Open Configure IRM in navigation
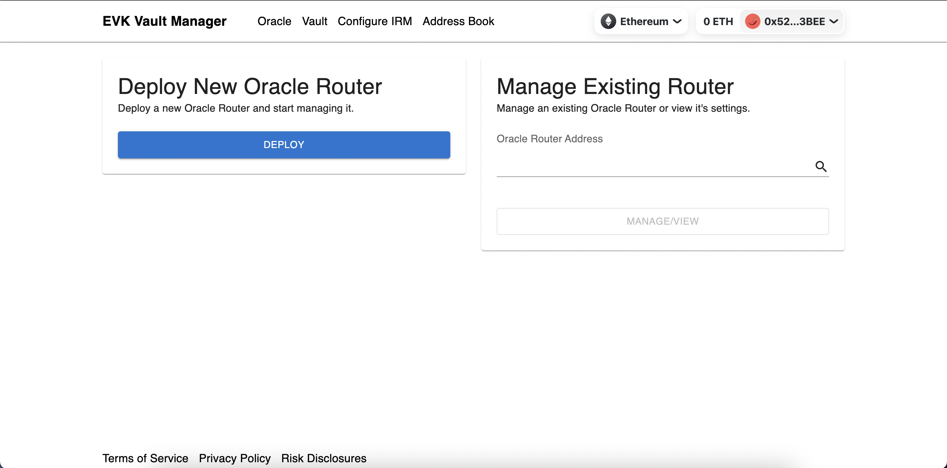This screenshot has width=947, height=468. click(x=375, y=21)
